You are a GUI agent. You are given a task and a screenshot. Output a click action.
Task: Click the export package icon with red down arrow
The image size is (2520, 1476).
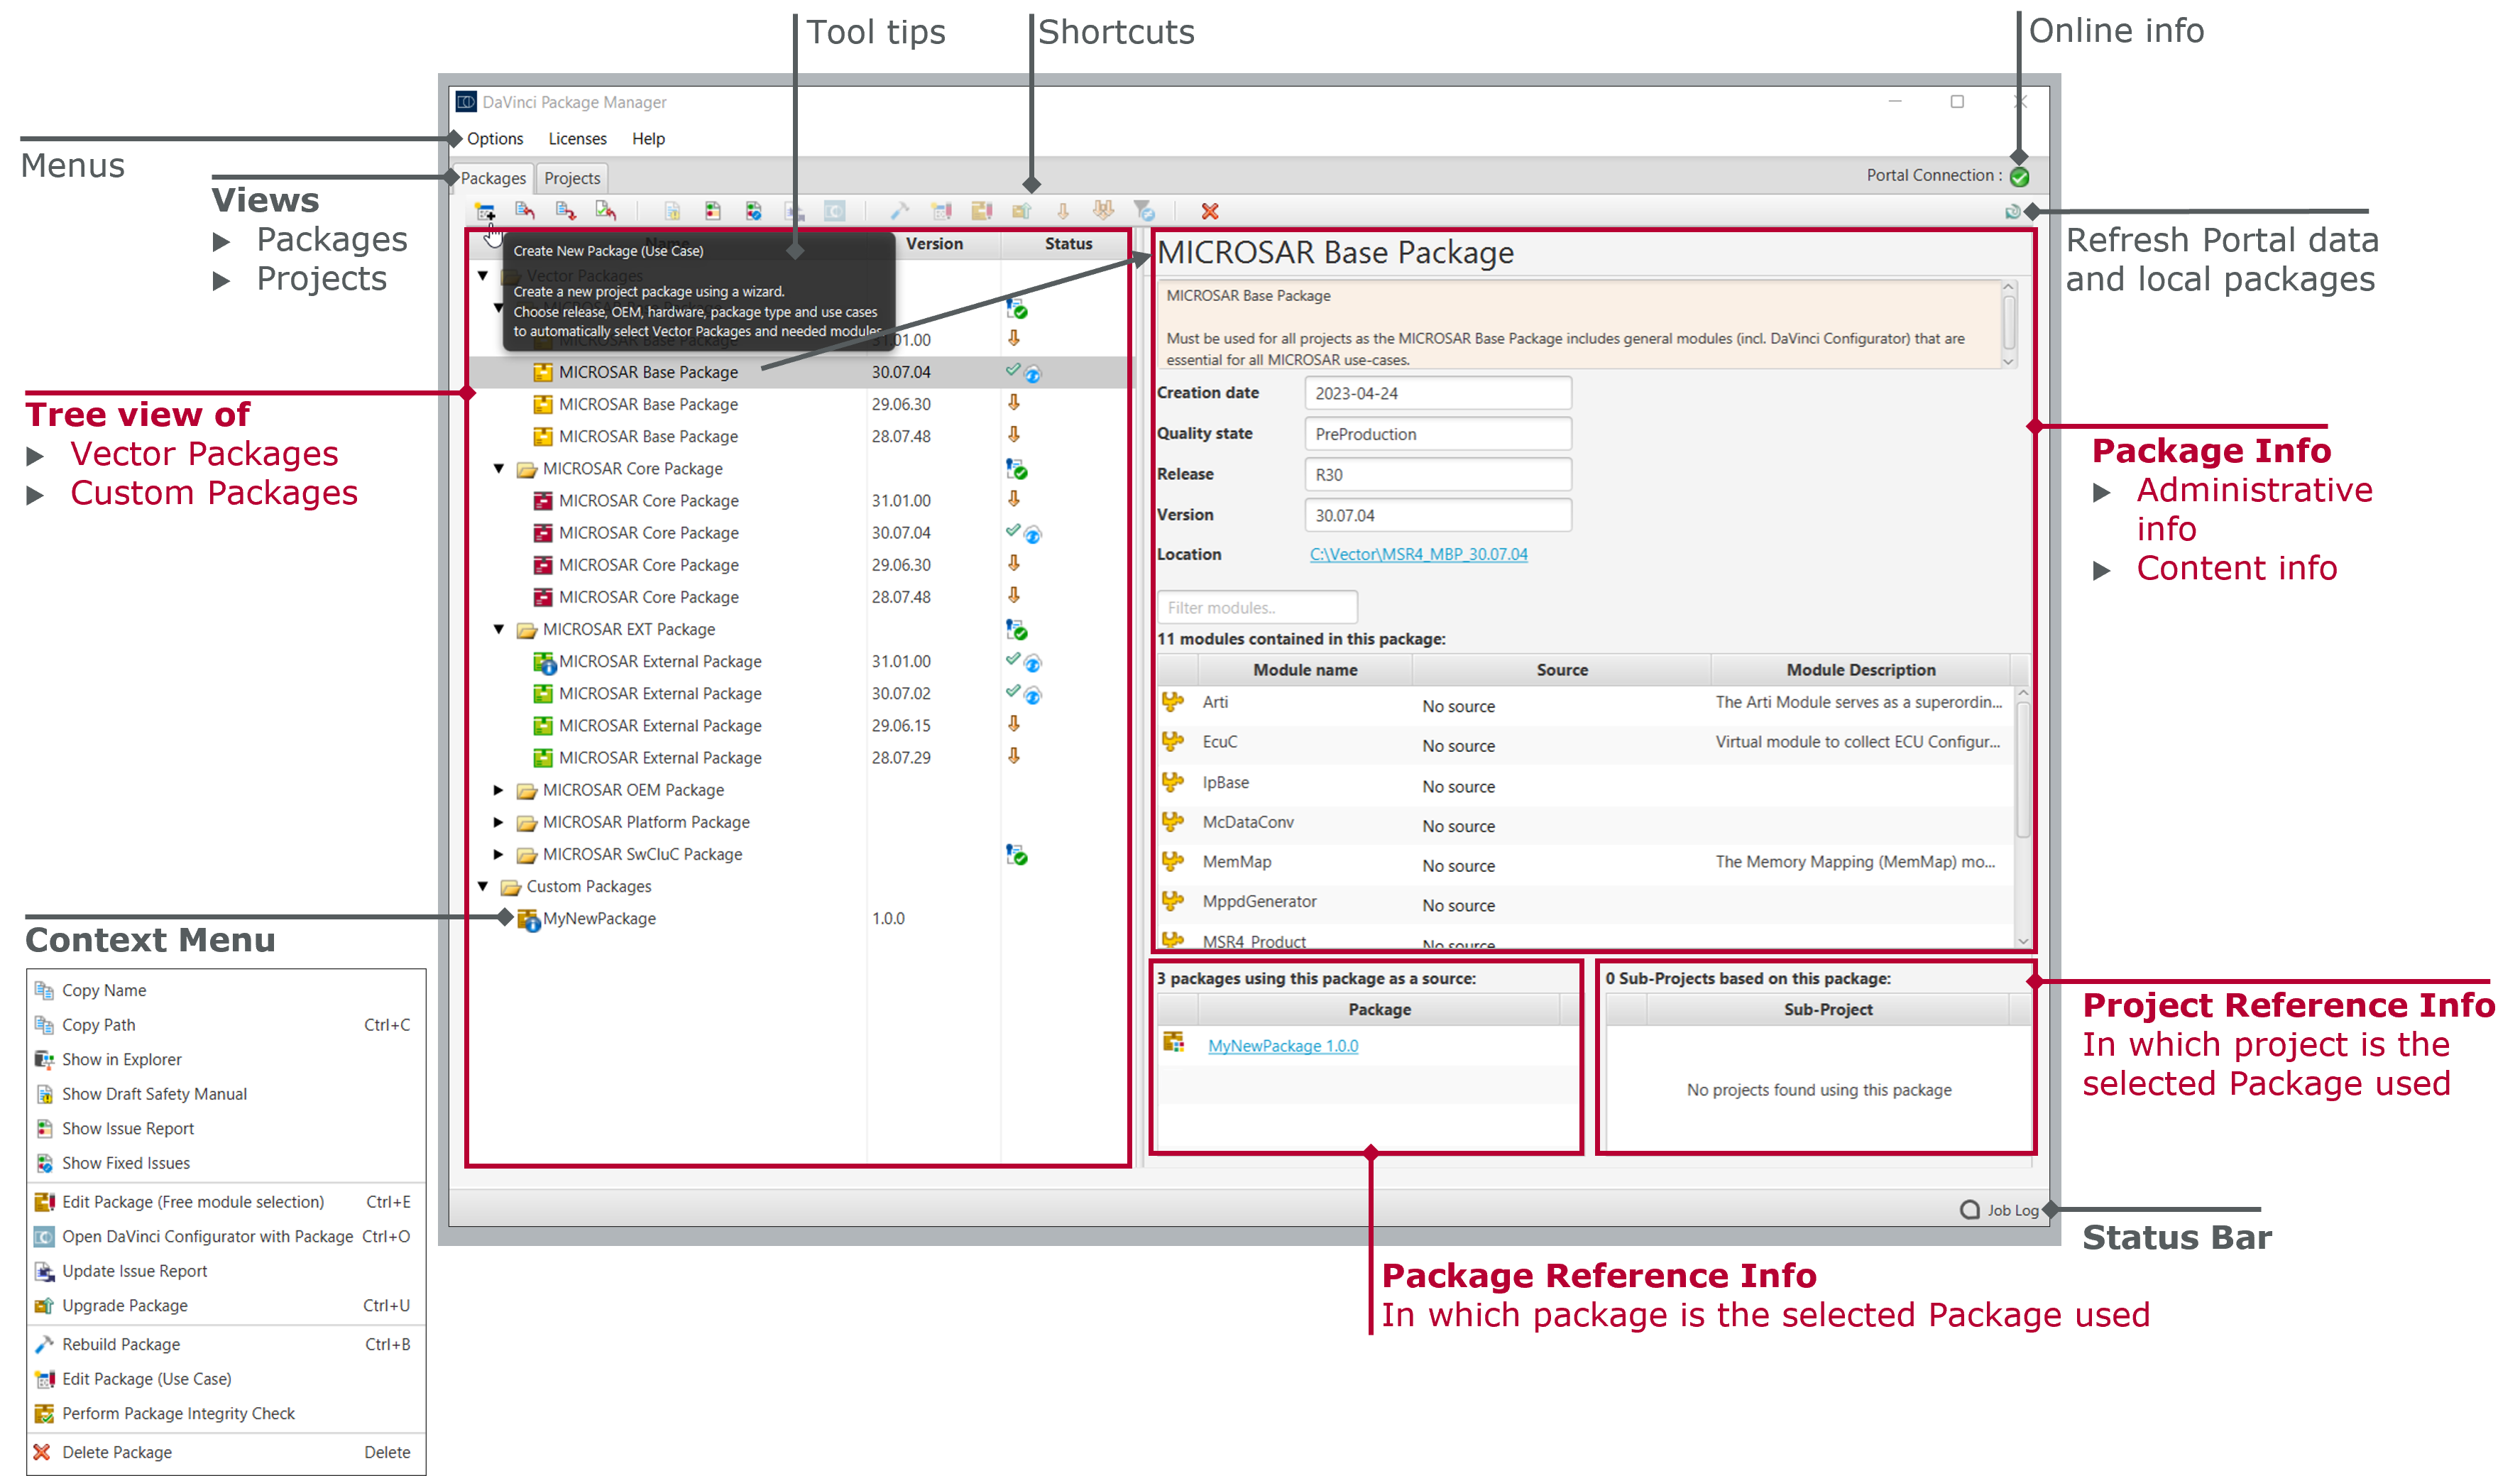566,211
